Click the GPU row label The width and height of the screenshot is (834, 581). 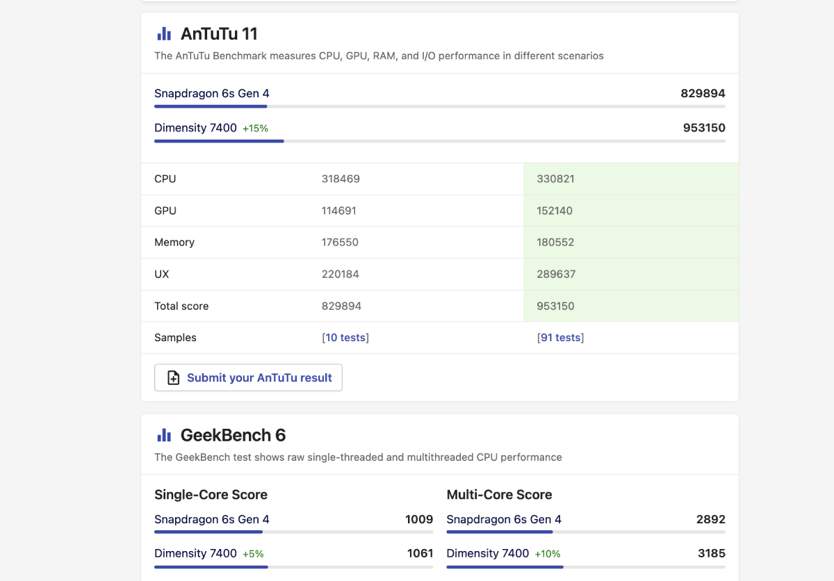coord(165,211)
